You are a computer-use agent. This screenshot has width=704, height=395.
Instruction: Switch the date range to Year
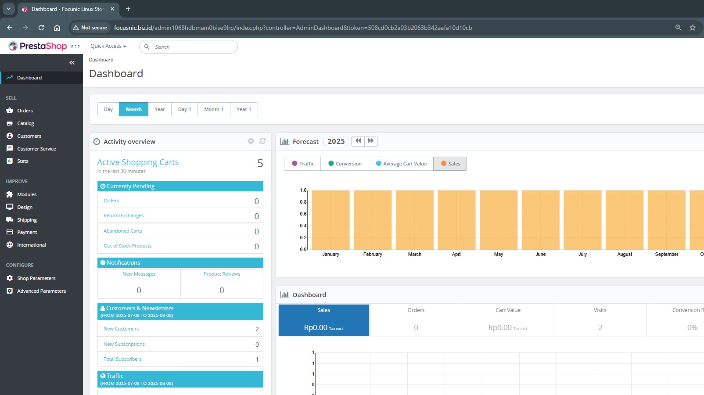click(160, 109)
